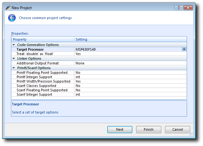Select the Treat 'double' as 'float' property
This screenshot has height=146, width=203.
(35, 54)
